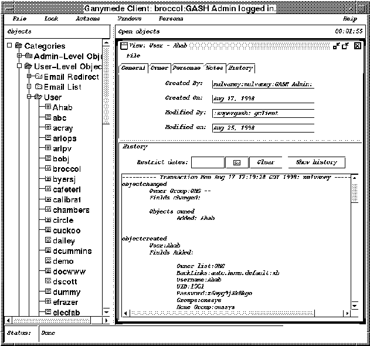Click the chambers user object icon

pyautogui.click(x=47, y=210)
